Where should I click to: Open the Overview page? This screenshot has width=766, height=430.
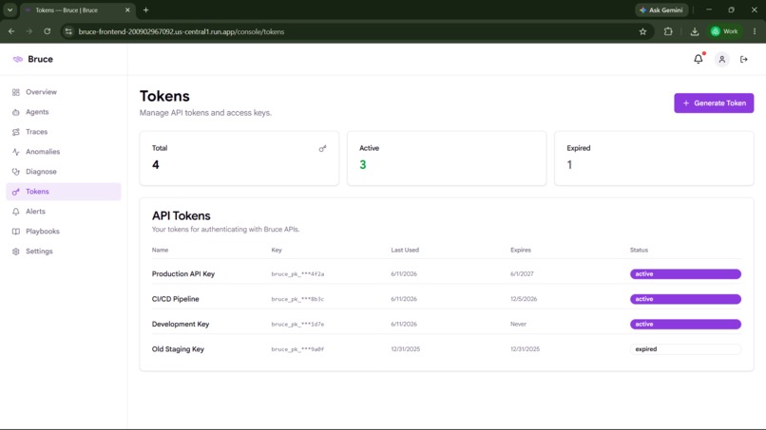click(x=41, y=92)
